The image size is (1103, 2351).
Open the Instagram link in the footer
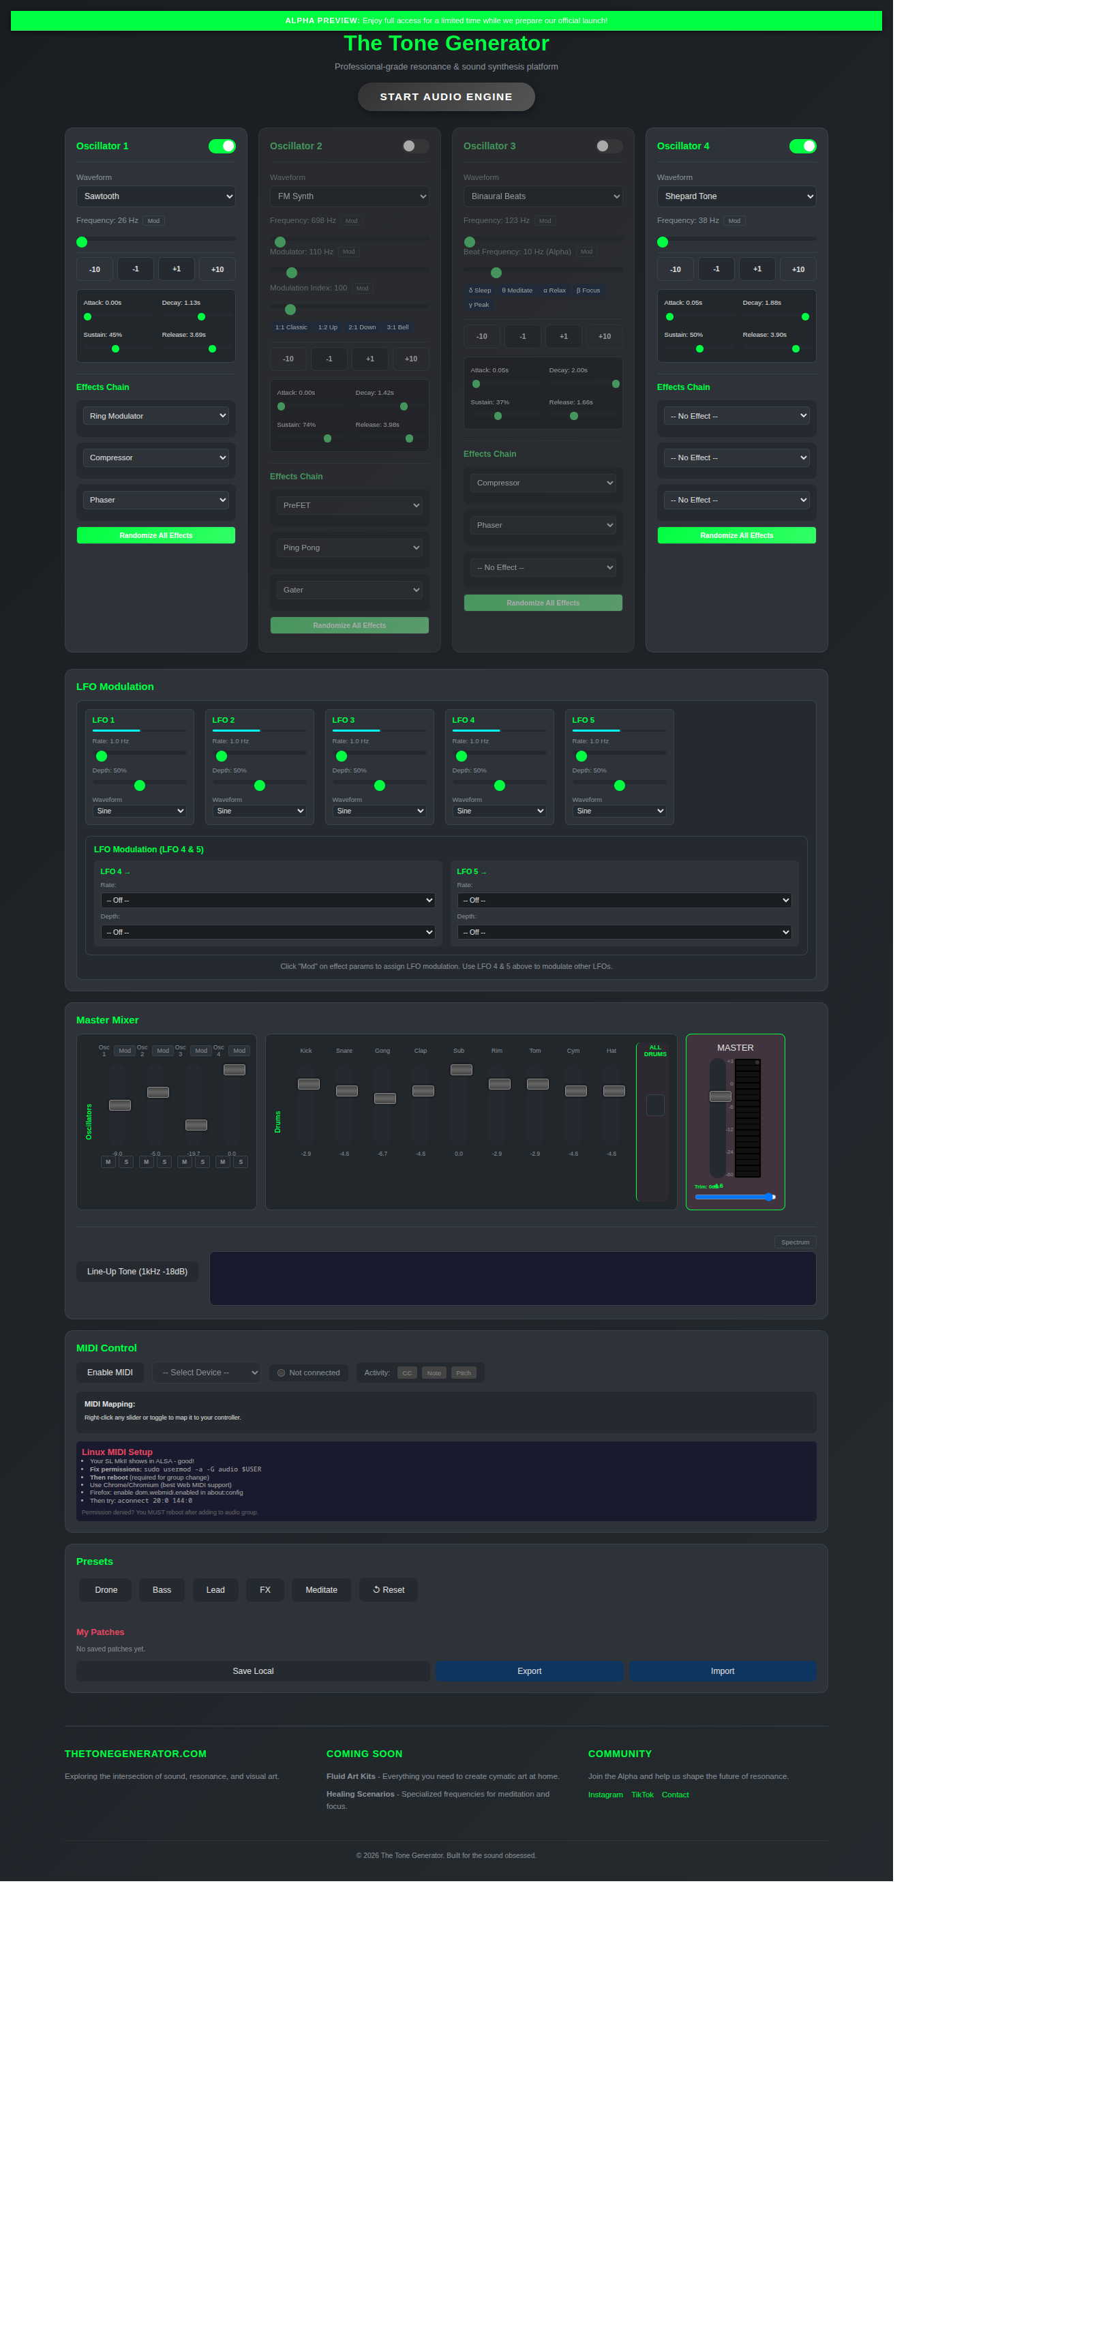pyautogui.click(x=605, y=1795)
